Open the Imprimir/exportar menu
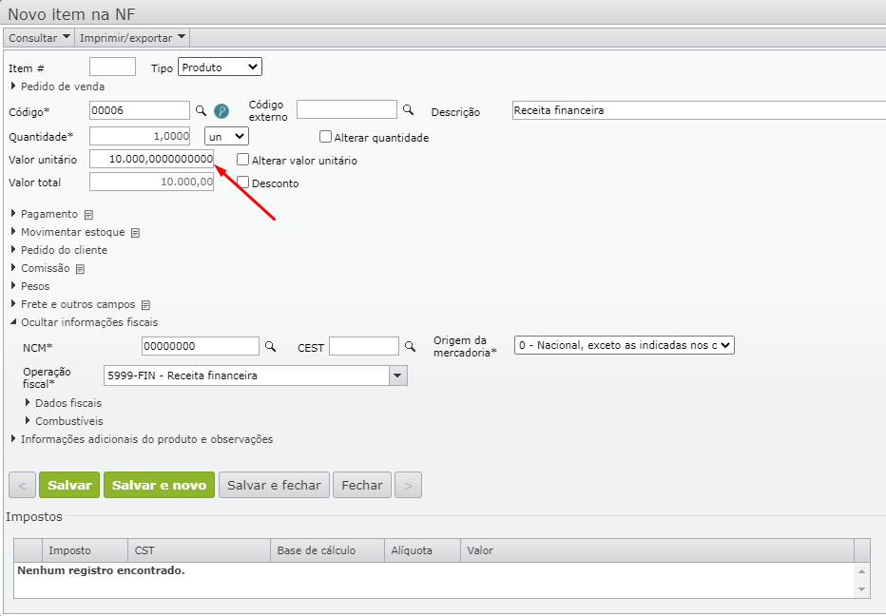 click(132, 38)
